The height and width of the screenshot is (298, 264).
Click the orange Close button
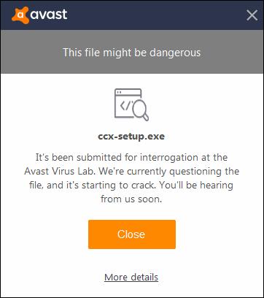tap(132, 234)
